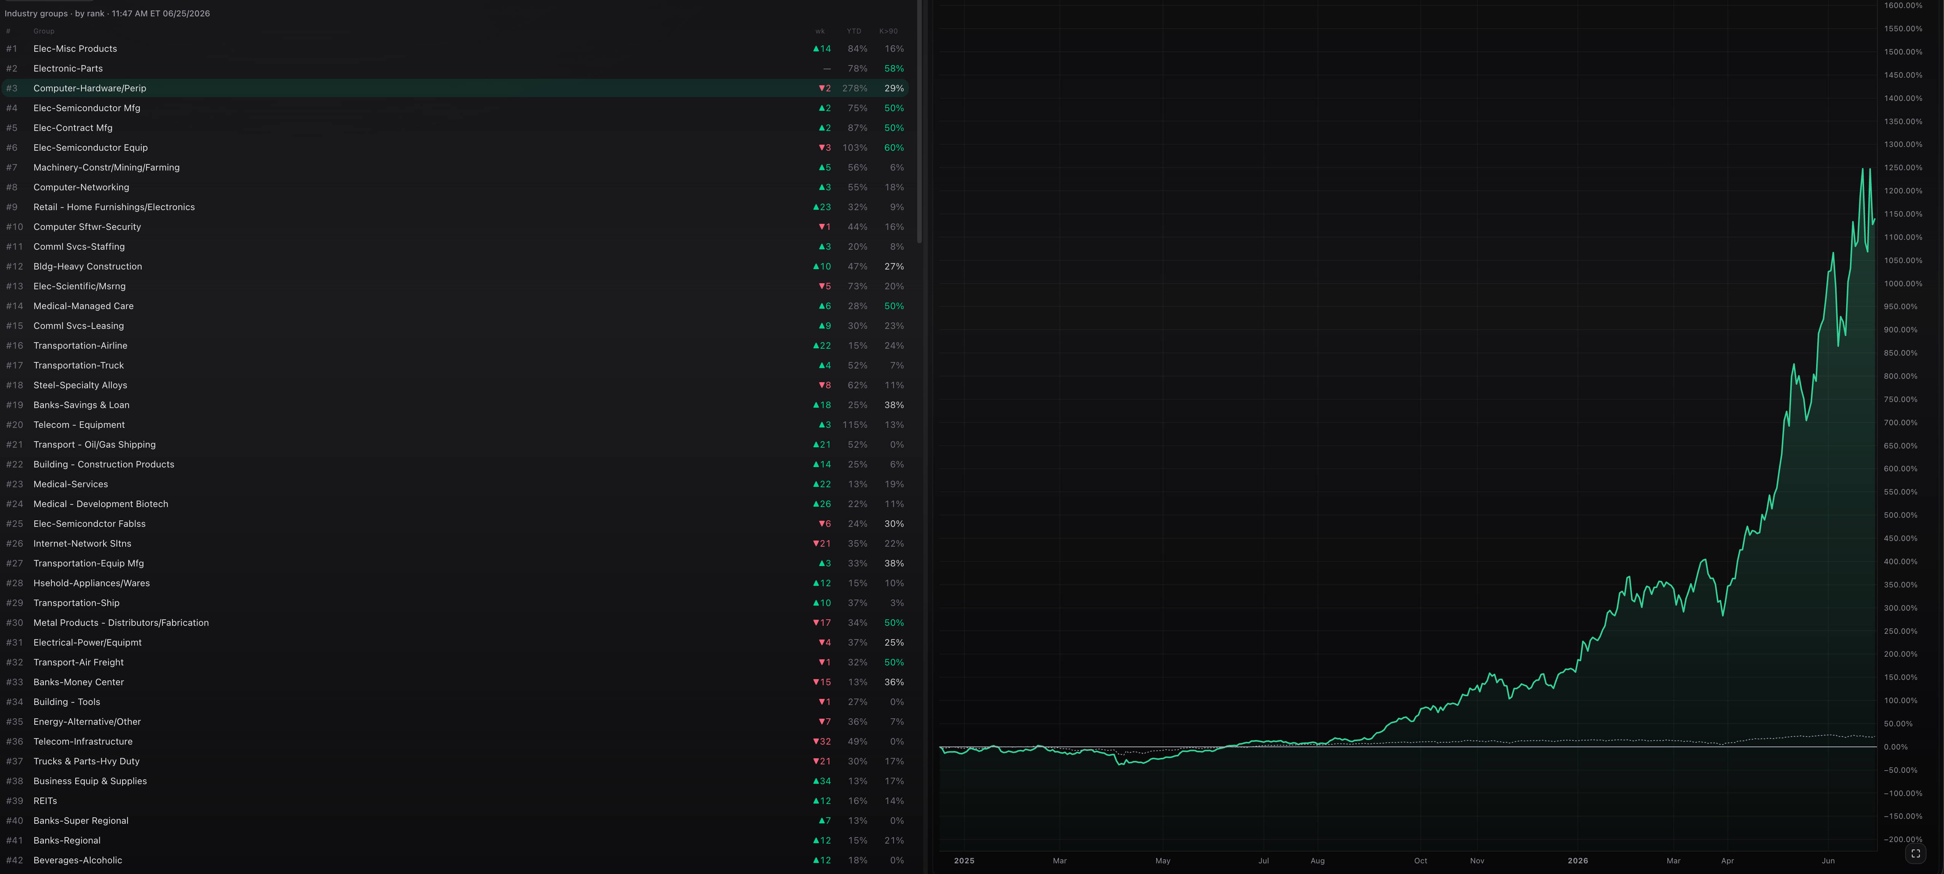This screenshot has height=874, width=1944.
Task: Choose Electrical-Power/Equipmt row
Action: tap(455, 643)
